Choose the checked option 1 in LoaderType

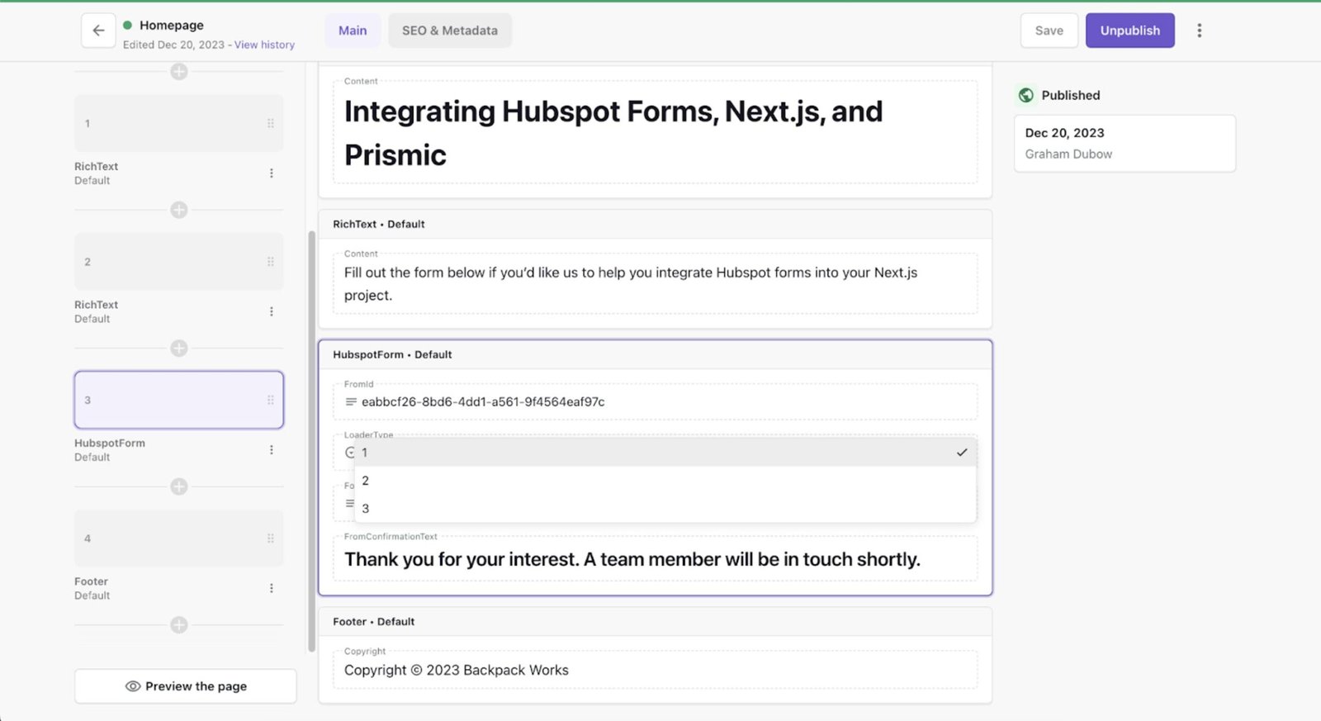(365, 453)
